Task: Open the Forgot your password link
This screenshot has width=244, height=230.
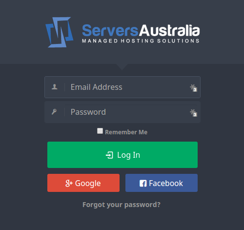Action: click(122, 205)
